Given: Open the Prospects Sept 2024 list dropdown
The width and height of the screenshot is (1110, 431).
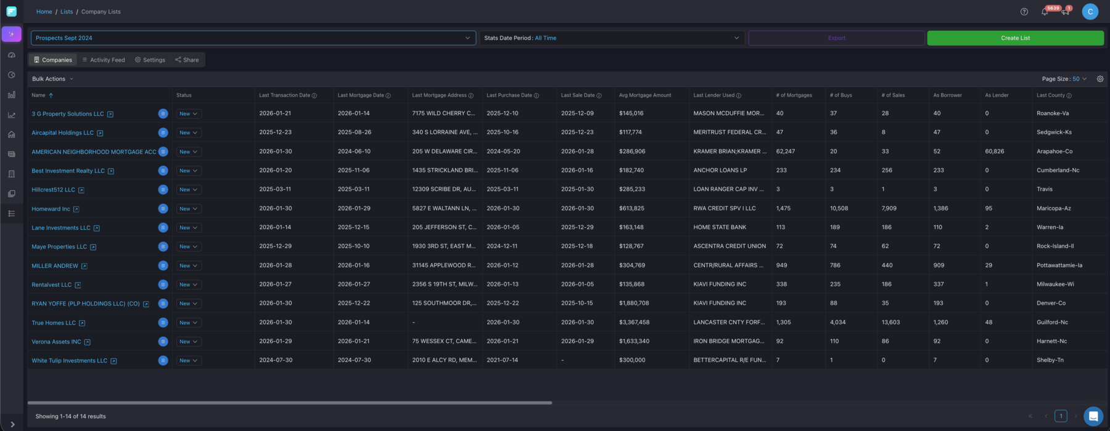Looking at the screenshot, I should coord(253,38).
